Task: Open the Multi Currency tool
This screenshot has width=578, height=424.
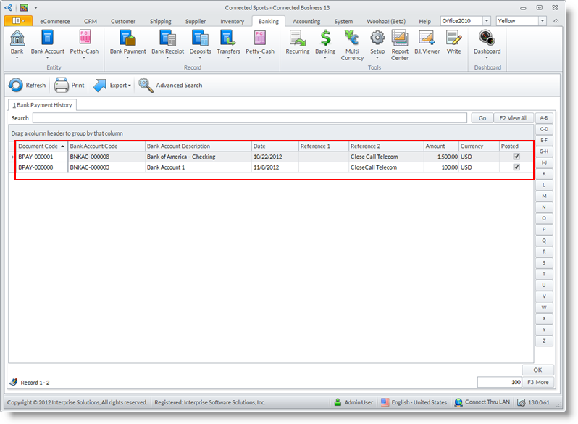Action: pos(352,40)
